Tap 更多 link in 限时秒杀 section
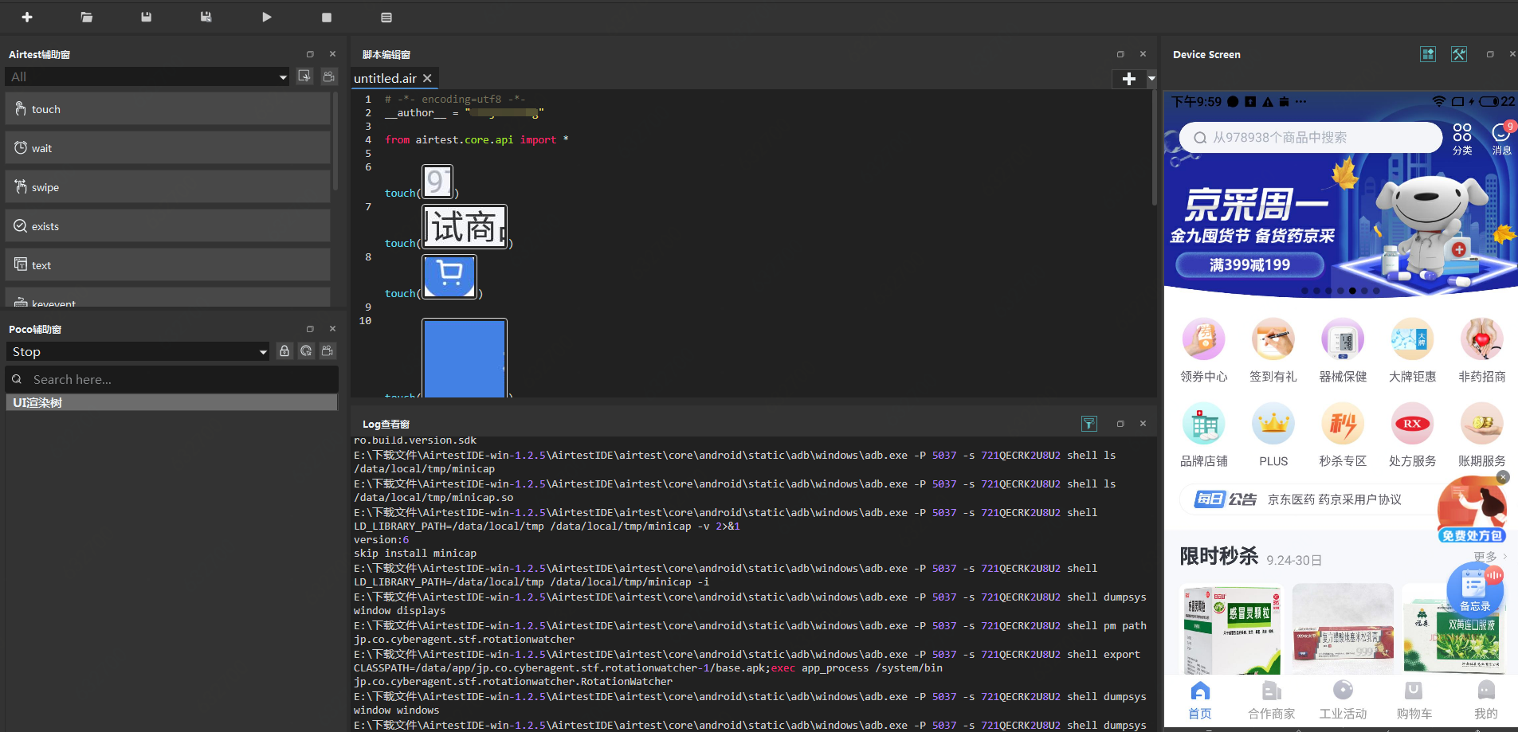The image size is (1518, 732). coord(1489,556)
